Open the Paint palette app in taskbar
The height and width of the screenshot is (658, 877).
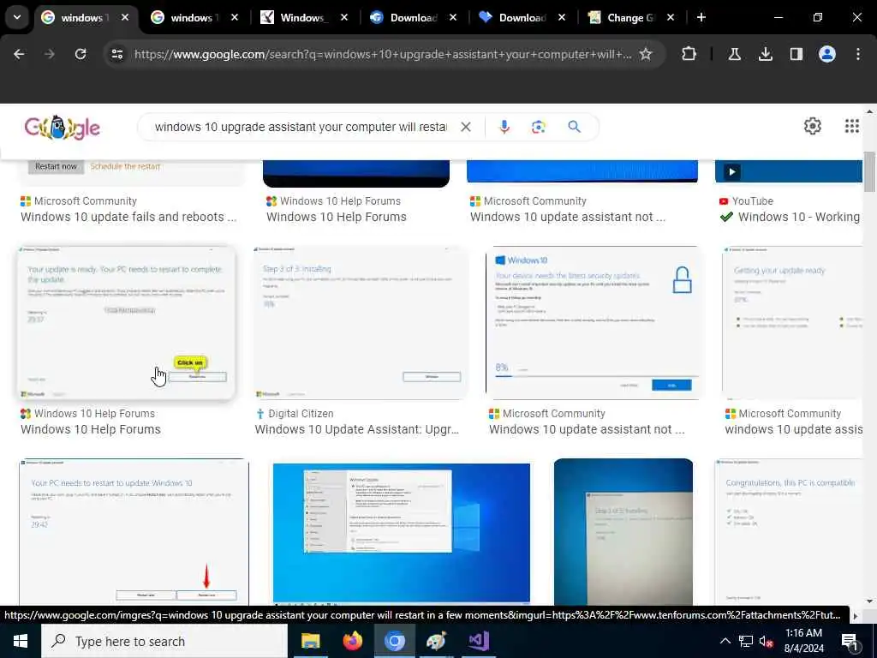coord(436,641)
